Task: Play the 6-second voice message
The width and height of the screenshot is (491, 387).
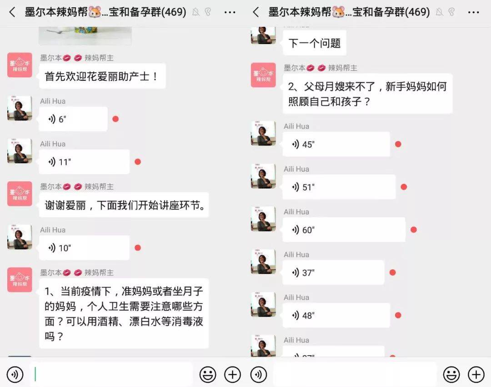Action: (73, 119)
